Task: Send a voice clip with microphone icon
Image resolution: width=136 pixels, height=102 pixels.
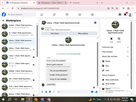Action: 42,92
